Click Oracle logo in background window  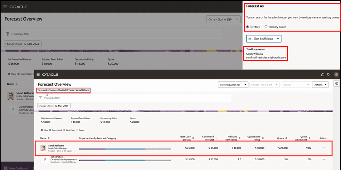tap(19, 7)
